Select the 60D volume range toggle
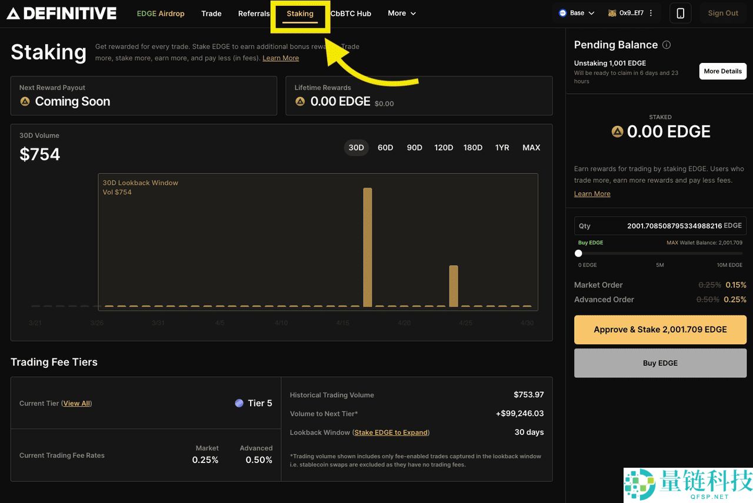This screenshot has height=503, width=753. [x=385, y=147]
